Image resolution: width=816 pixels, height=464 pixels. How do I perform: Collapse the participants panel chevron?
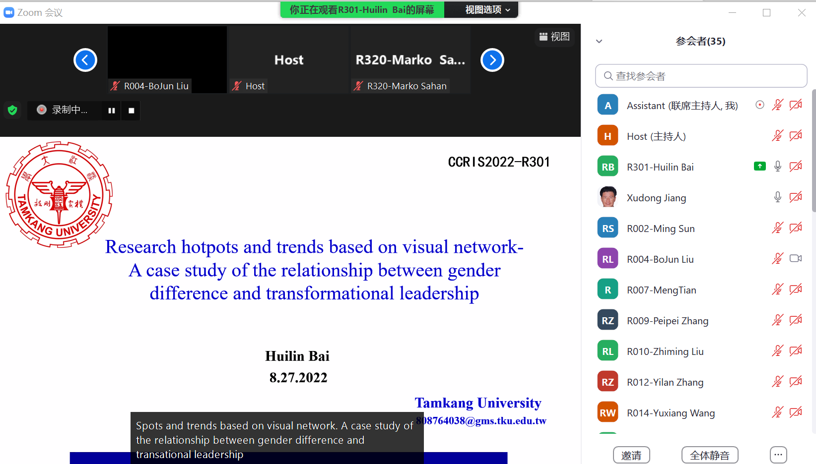coord(599,41)
